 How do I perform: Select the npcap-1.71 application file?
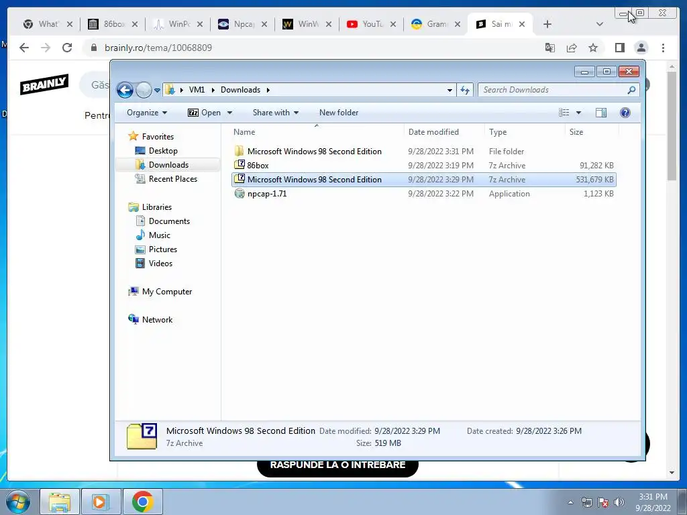pos(423,194)
